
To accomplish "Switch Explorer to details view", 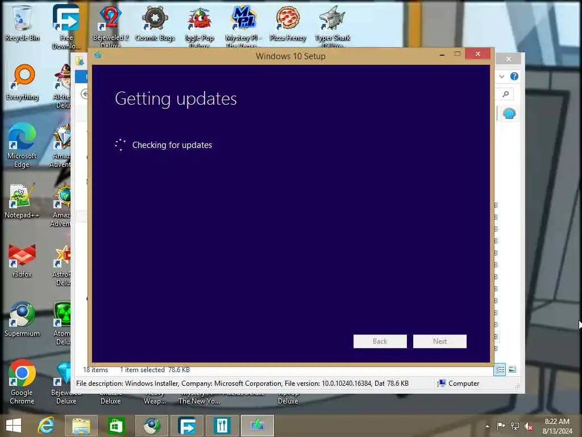I will 500,369.
